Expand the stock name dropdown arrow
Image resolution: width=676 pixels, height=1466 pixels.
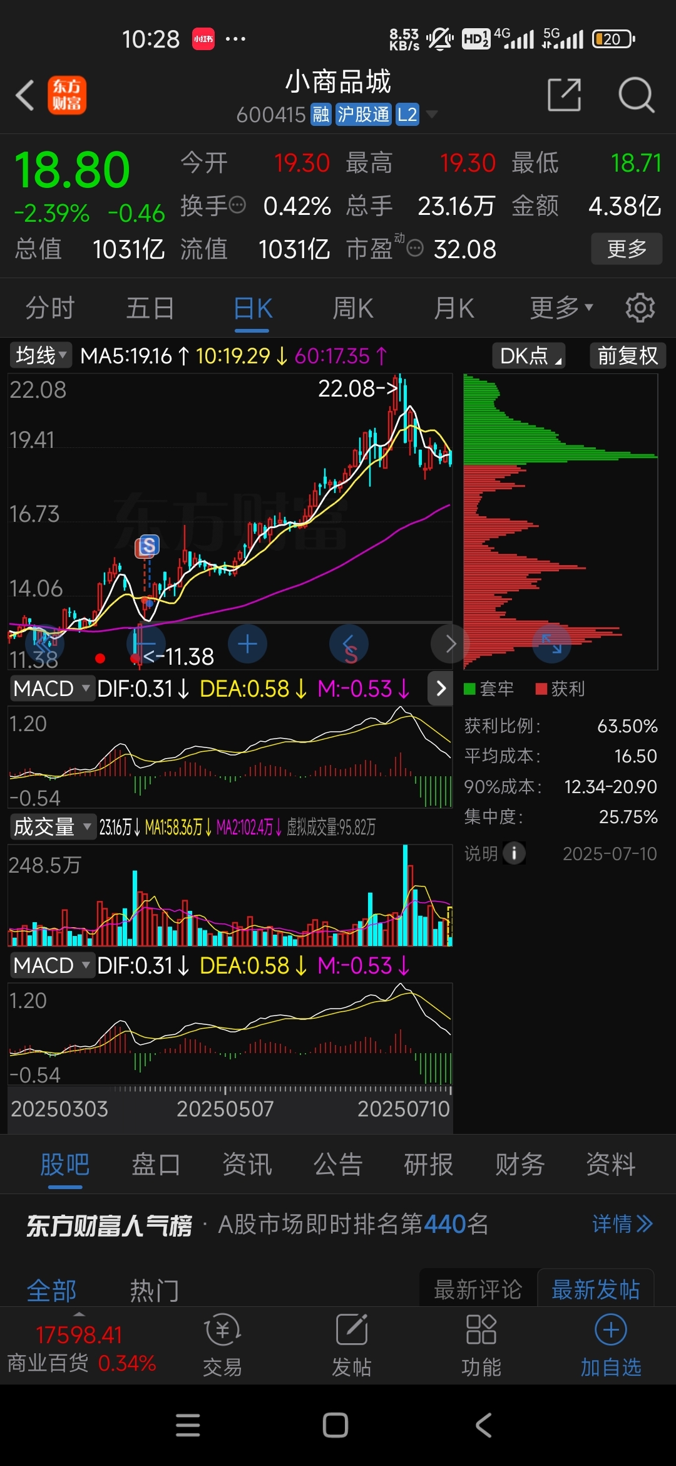point(431,115)
